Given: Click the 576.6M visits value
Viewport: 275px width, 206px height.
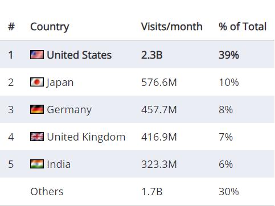Looking at the screenshot, I should click(x=159, y=83).
